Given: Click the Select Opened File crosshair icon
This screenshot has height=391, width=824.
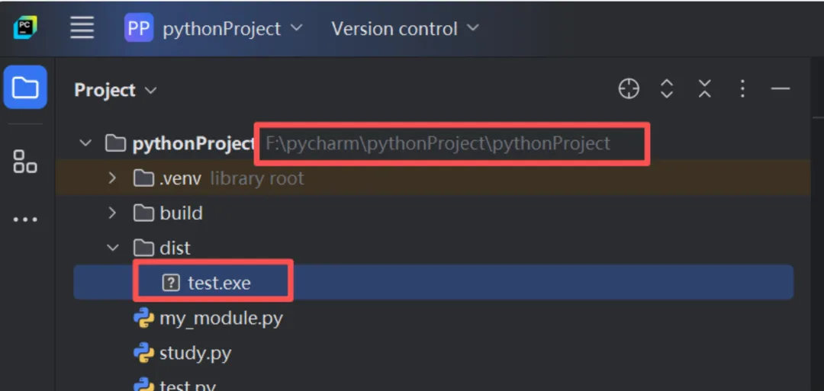Looking at the screenshot, I should (x=629, y=89).
